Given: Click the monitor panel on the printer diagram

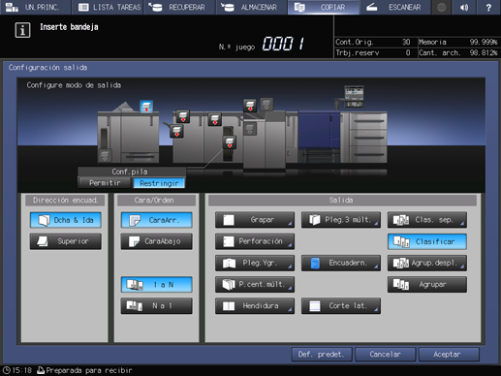Looking at the screenshot, I should [354, 96].
